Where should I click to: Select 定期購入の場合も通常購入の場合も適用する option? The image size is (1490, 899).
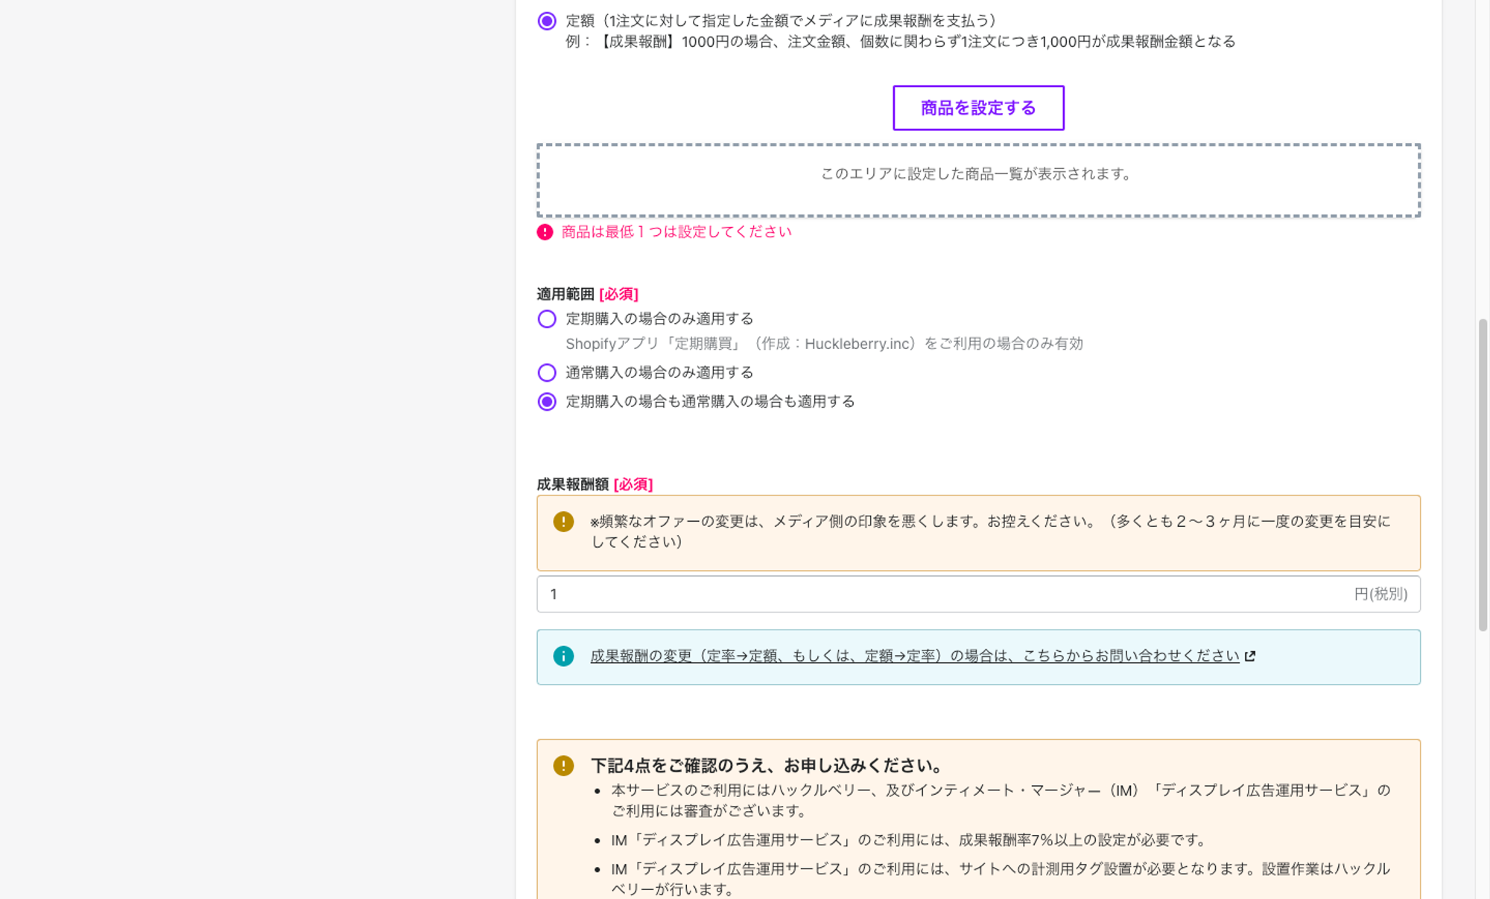pyautogui.click(x=547, y=402)
